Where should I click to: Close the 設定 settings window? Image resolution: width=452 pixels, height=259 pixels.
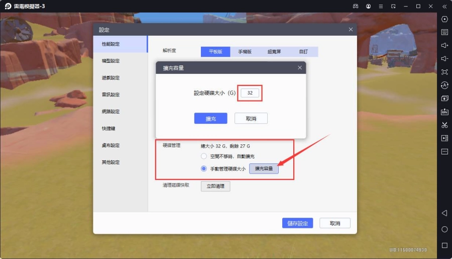(x=351, y=30)
